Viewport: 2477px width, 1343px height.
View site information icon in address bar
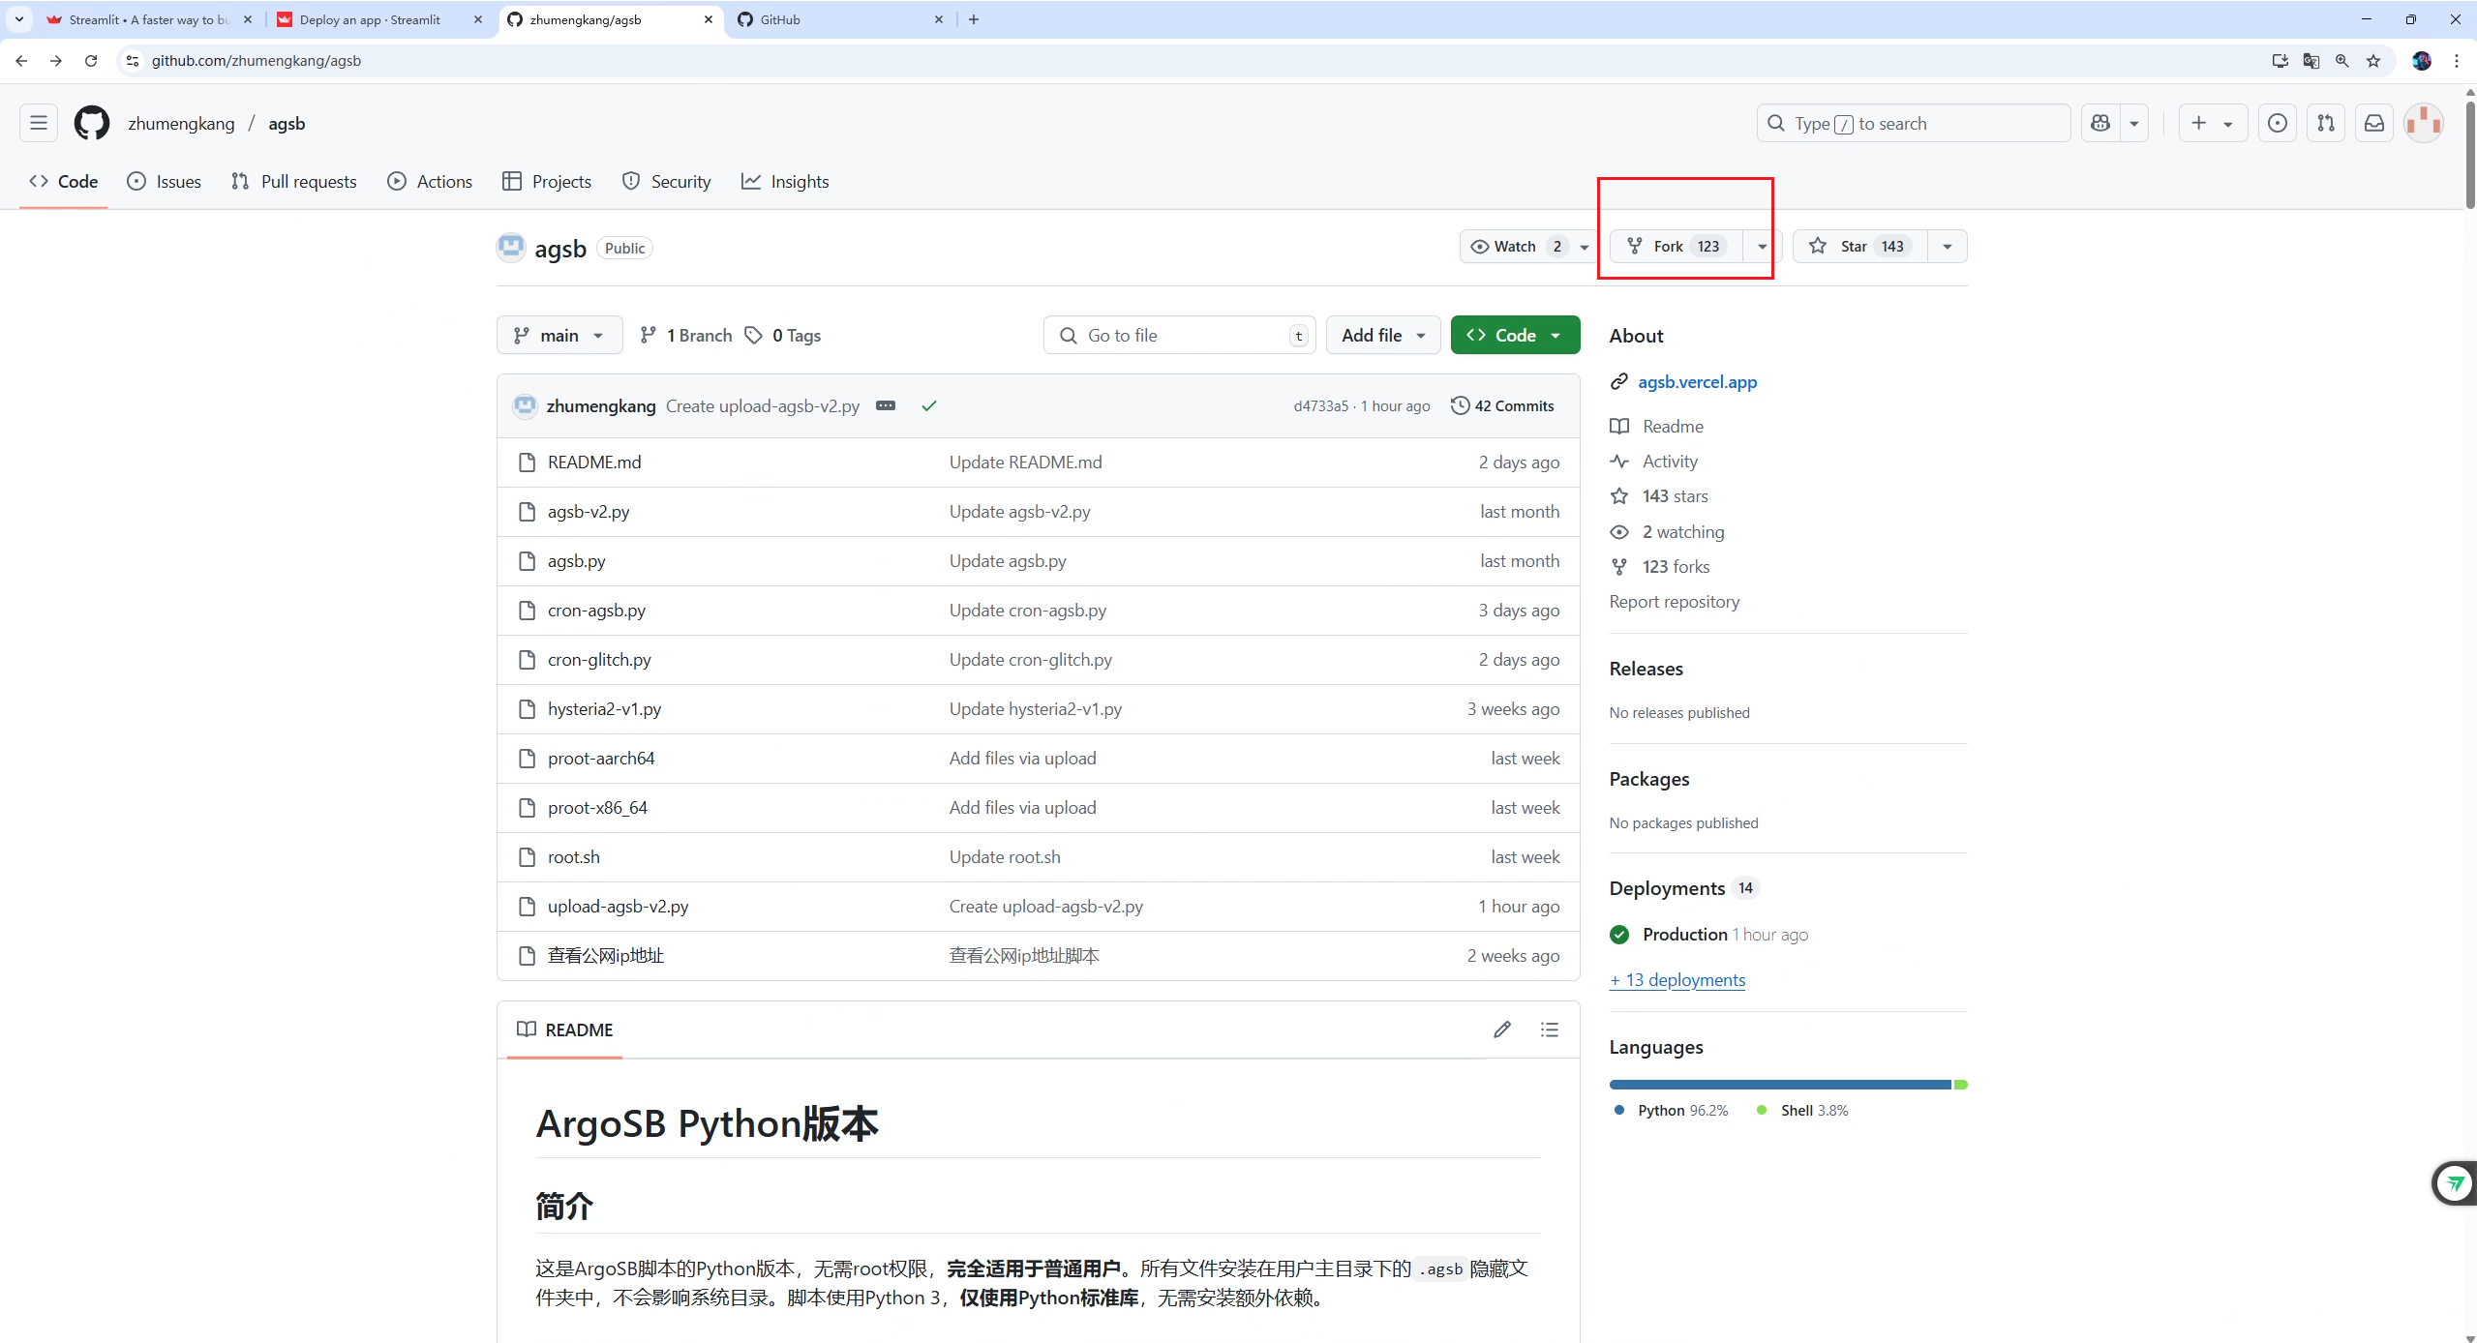click(133, 61)
